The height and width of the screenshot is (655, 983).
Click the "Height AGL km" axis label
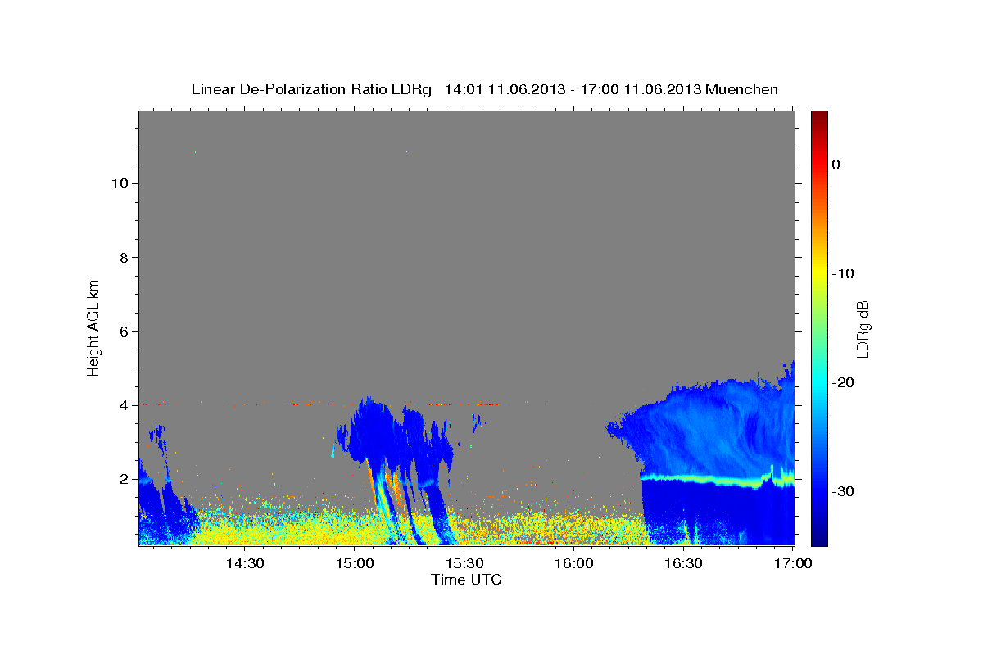click(x=93, y=327)
